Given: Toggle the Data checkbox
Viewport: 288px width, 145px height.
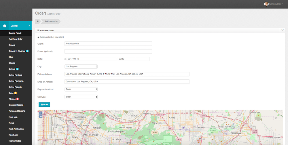Looking at the screenshot, I should (65, 59).
